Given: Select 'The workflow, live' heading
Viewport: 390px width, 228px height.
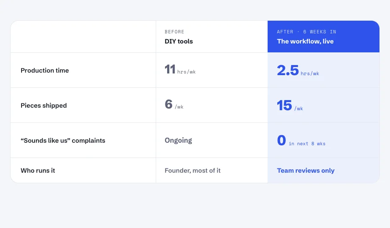Looking at the screenshot, I should click(x=305, y=41).
